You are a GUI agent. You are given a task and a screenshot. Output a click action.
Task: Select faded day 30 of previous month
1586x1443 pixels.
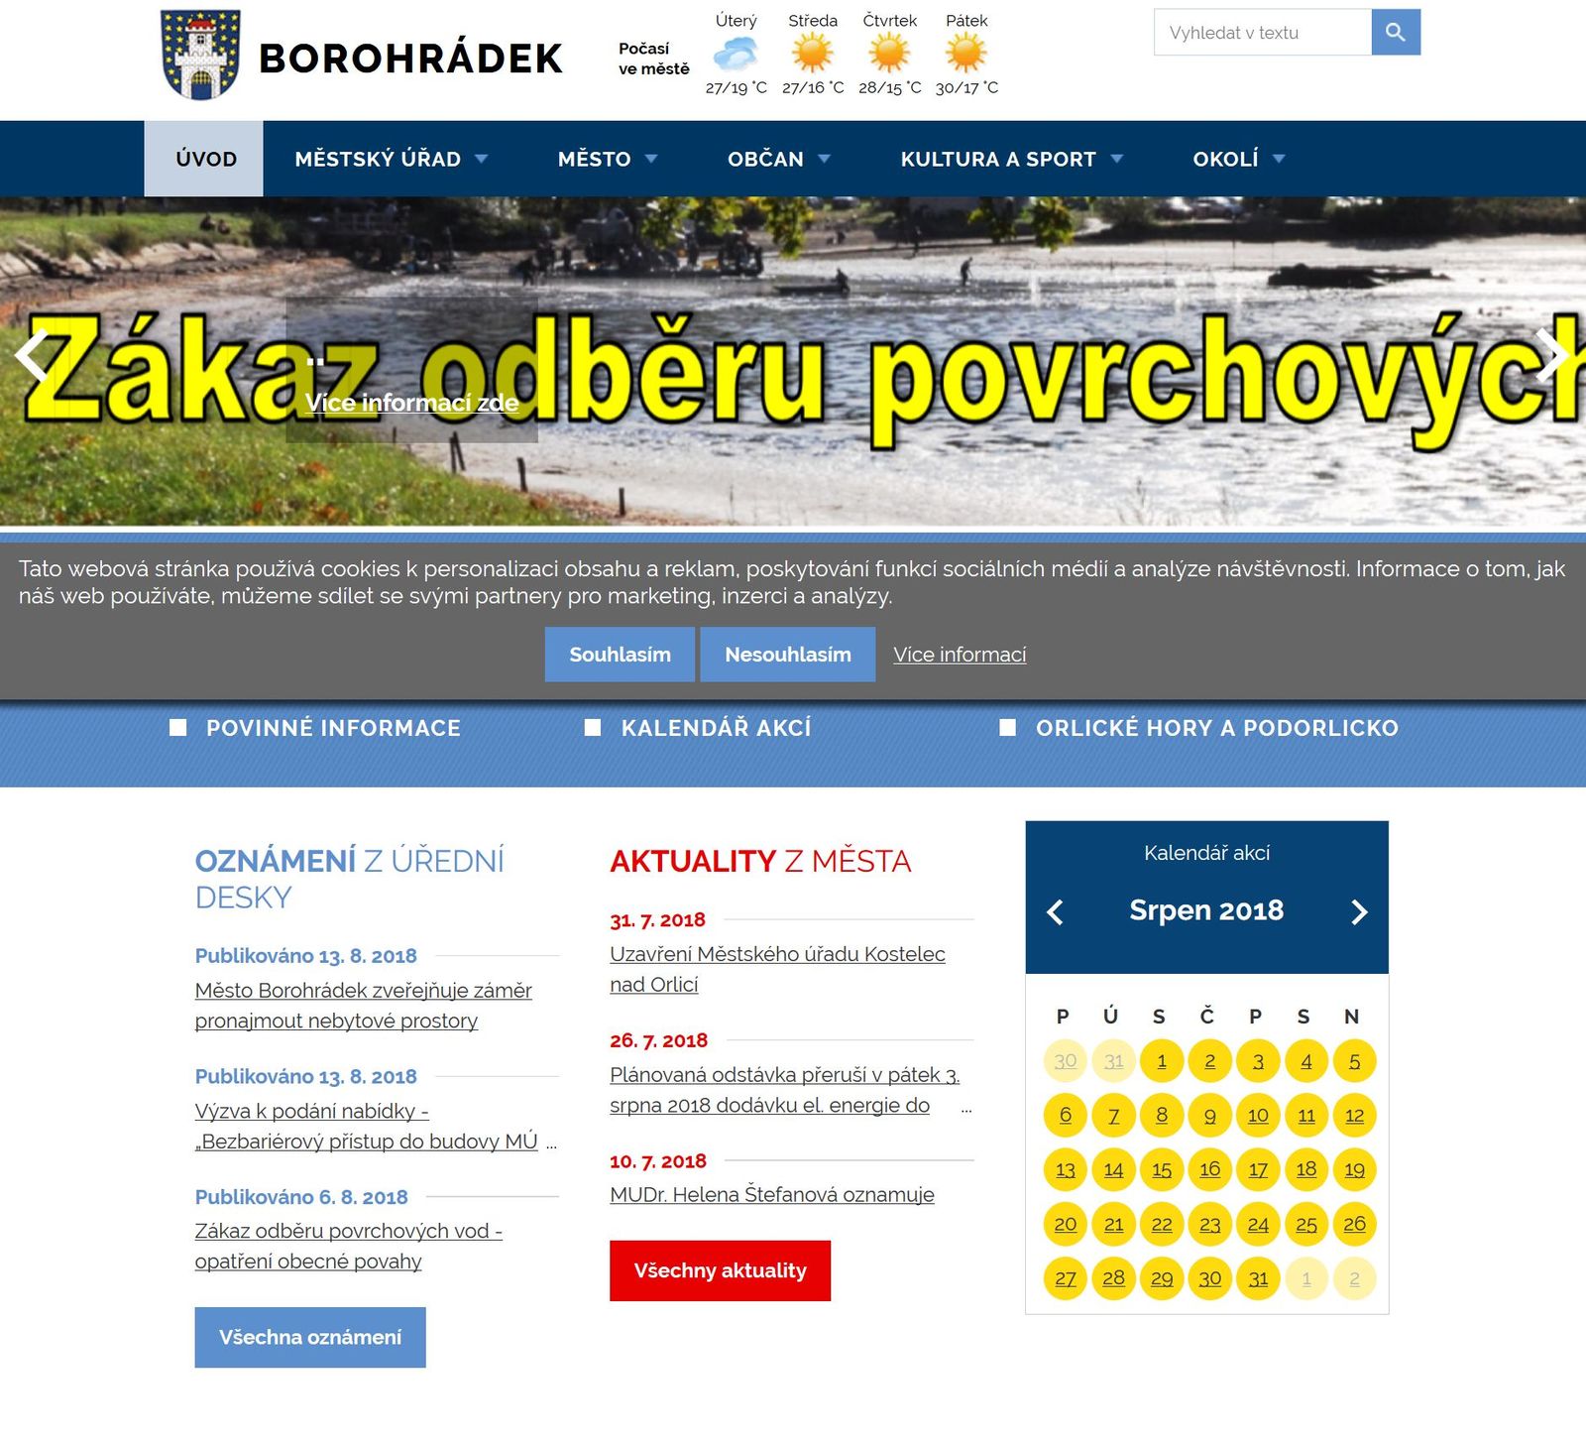pos(1066,1061)
